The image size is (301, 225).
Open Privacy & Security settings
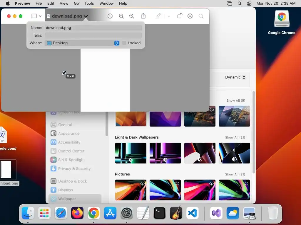(75, 168)
